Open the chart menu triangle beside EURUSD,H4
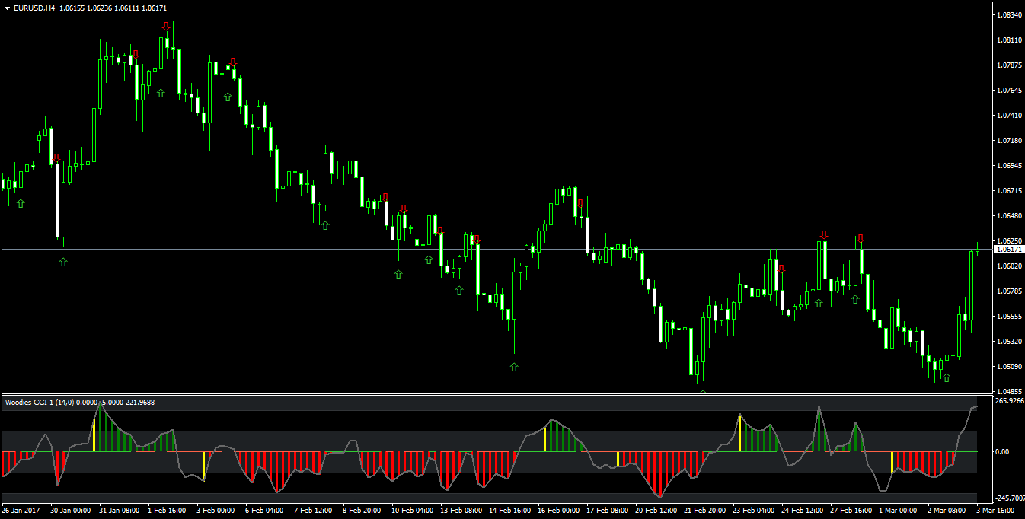 (8, 8)
